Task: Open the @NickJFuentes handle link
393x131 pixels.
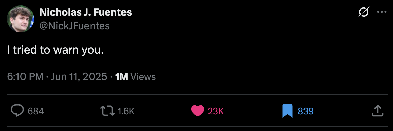Action: click(75, 26)
